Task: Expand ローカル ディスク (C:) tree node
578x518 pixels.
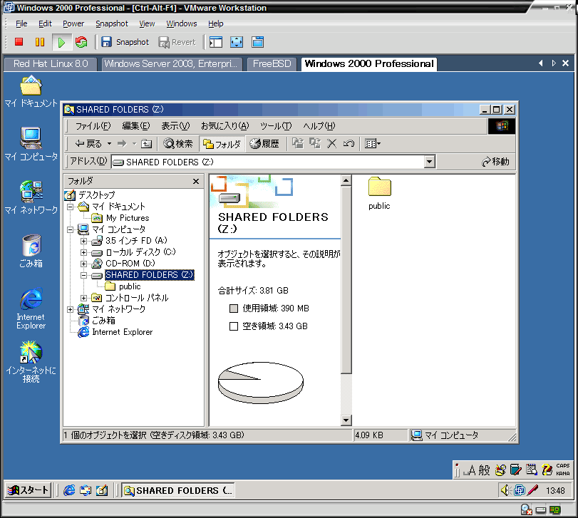Action: (83, 253)
